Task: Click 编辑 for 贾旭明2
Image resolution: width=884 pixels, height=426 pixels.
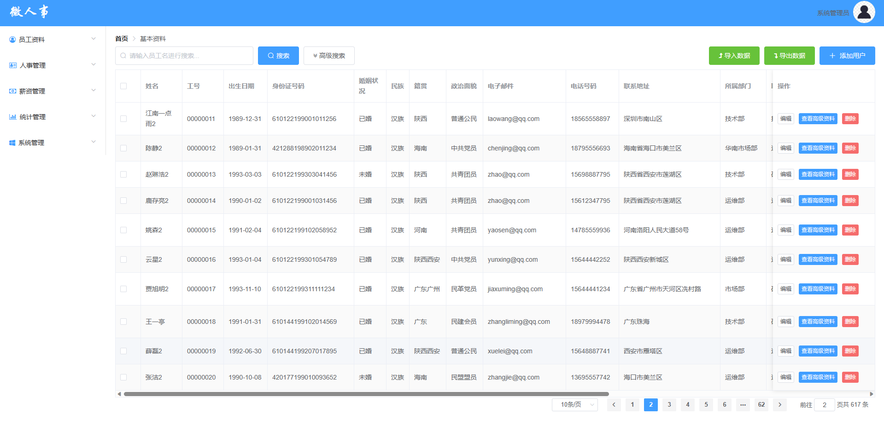Action: coord(786,289)
